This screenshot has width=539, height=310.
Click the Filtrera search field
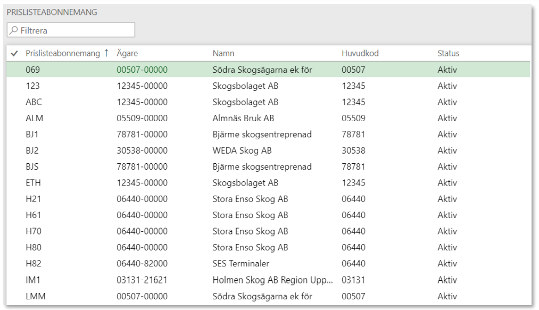(71, 30)
